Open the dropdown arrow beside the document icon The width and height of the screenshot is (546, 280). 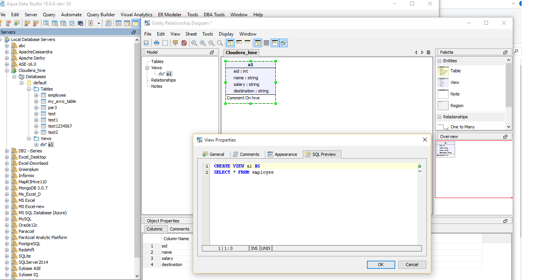pyautogui.click(x=99, y=23)
